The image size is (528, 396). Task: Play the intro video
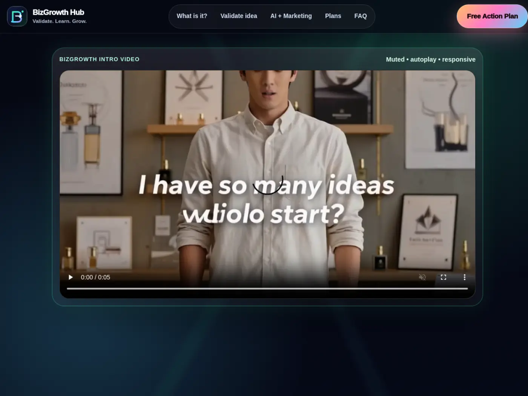pyautogui.click(x=71, y=277)
